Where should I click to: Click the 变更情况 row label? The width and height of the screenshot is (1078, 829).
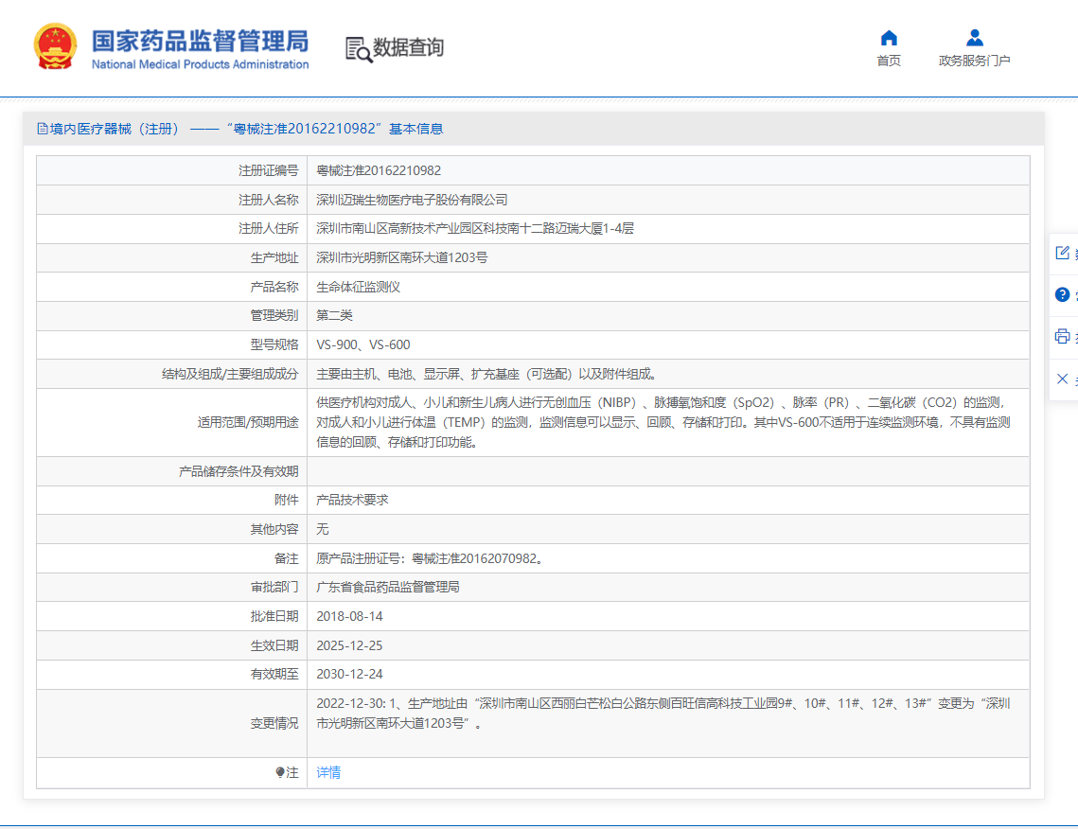[x=274, y=723]
